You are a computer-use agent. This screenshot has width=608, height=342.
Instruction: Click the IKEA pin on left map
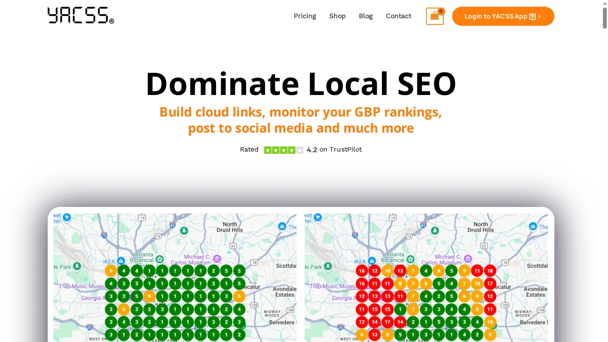pos(121,261)
